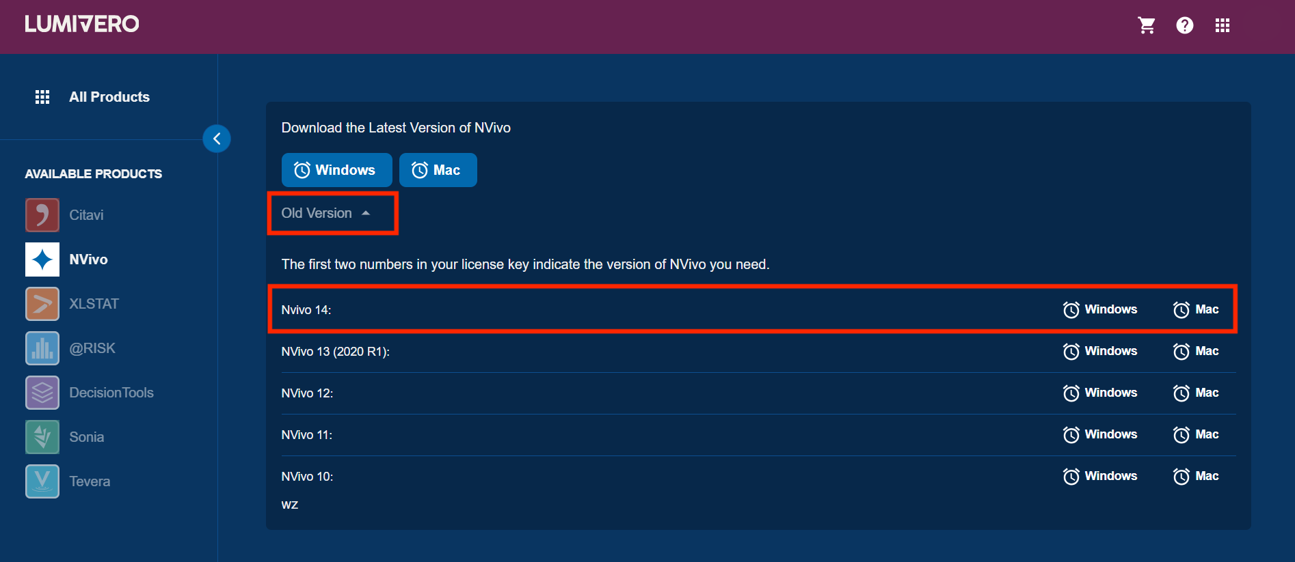Click the Lumivero logo

tap(82, 24)
